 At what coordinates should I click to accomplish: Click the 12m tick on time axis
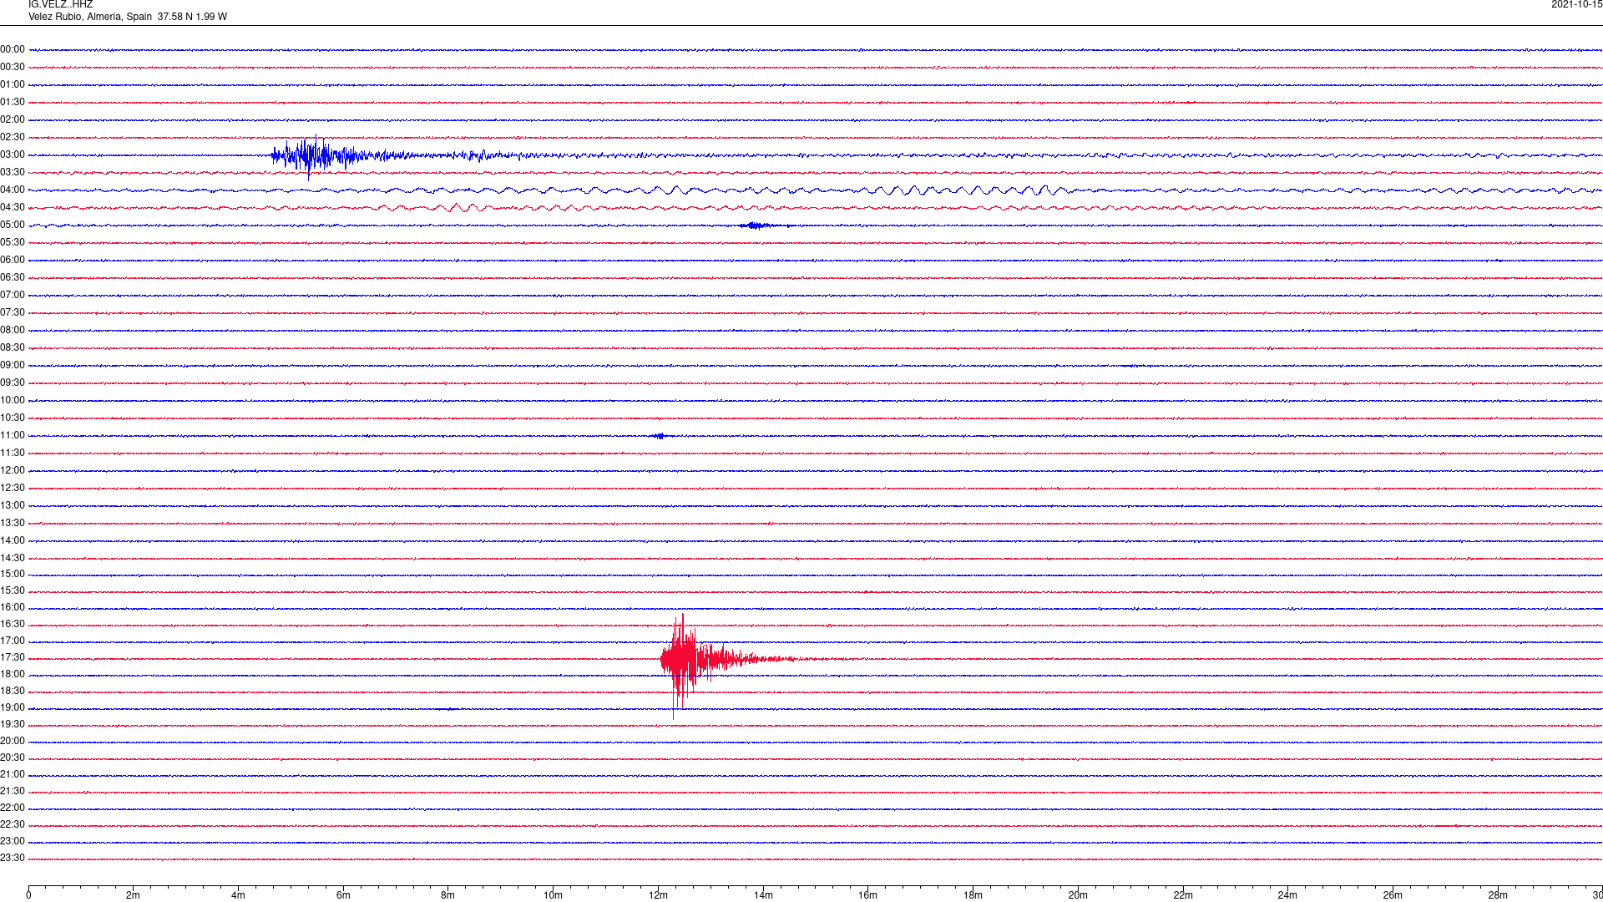coord(658,894)
